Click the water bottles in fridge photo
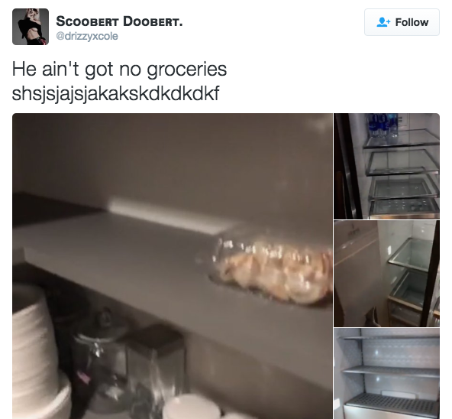The height and width of the screenshot is (419, 452). coord(383,126)
